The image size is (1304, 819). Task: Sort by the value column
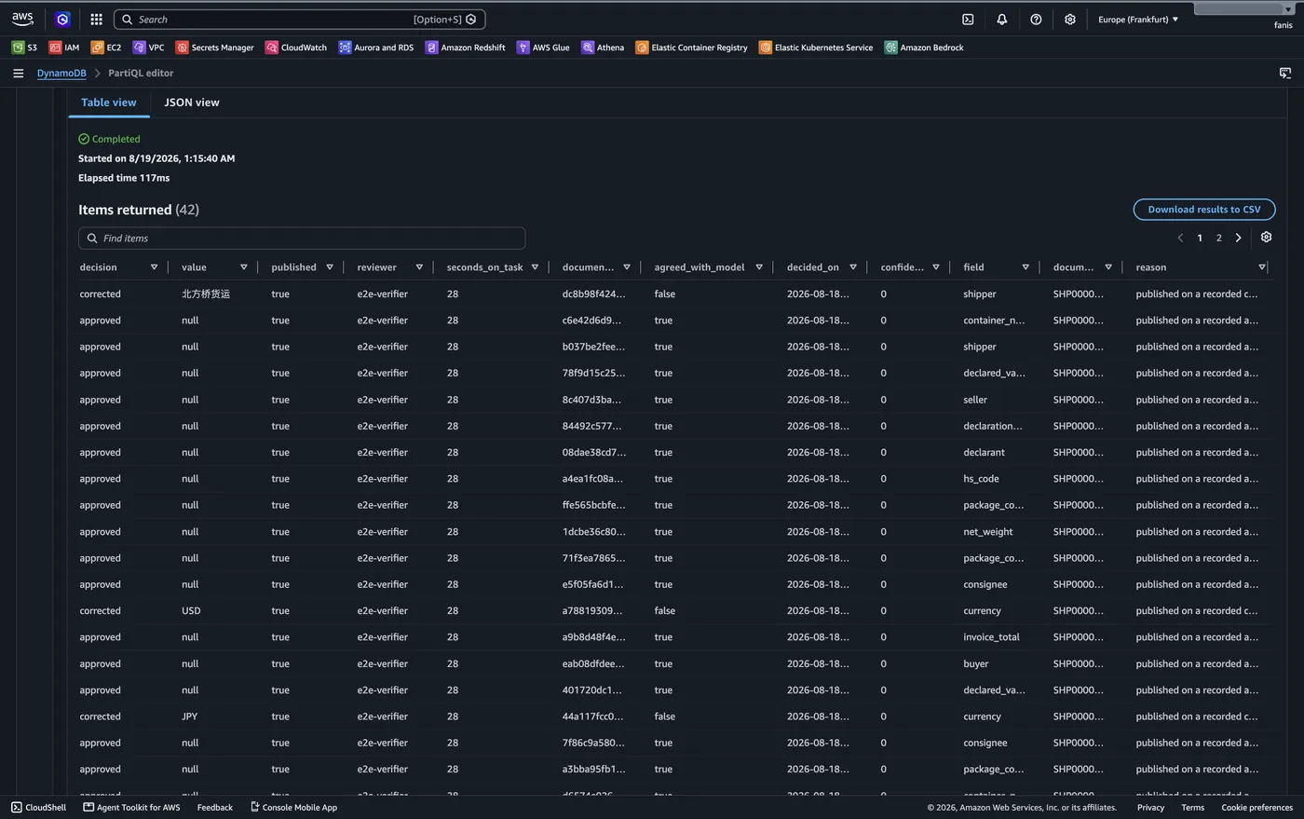(x=243, y=267)
